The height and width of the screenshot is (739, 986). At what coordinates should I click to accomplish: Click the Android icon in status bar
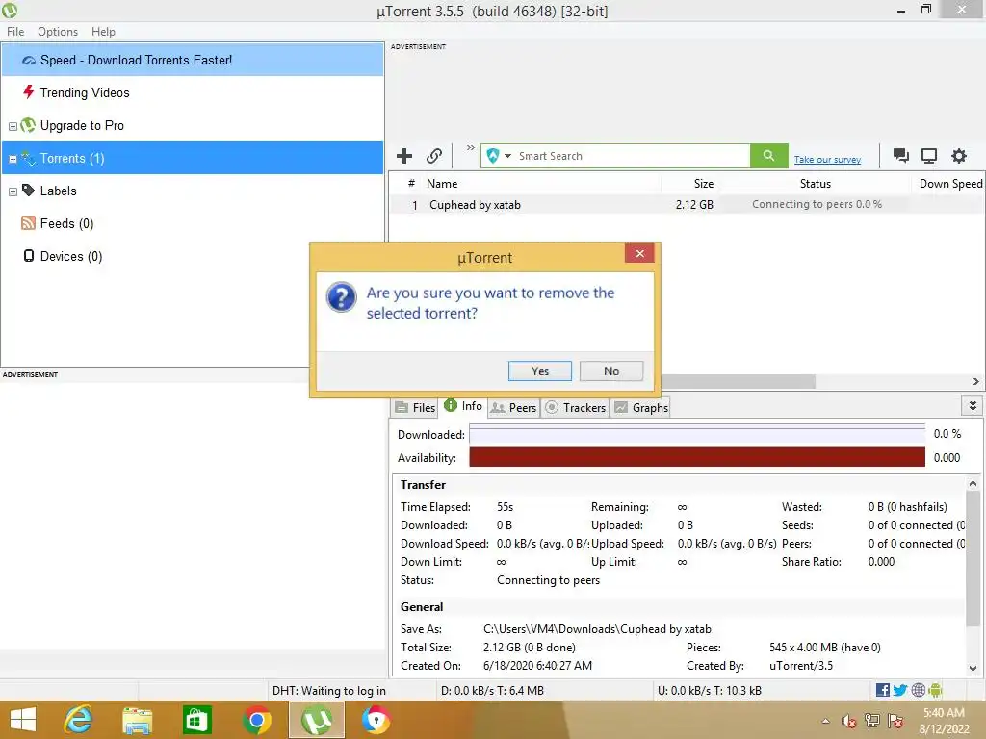935,690
